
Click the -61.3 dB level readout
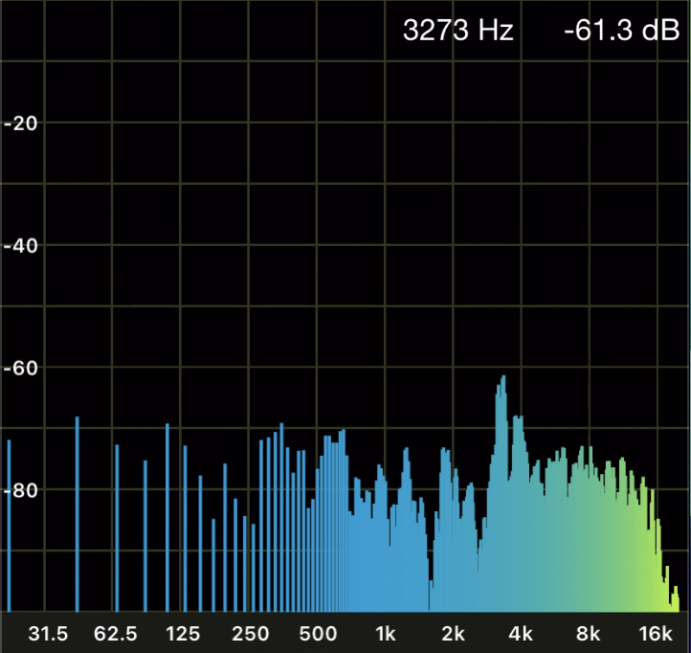(622, 31)
